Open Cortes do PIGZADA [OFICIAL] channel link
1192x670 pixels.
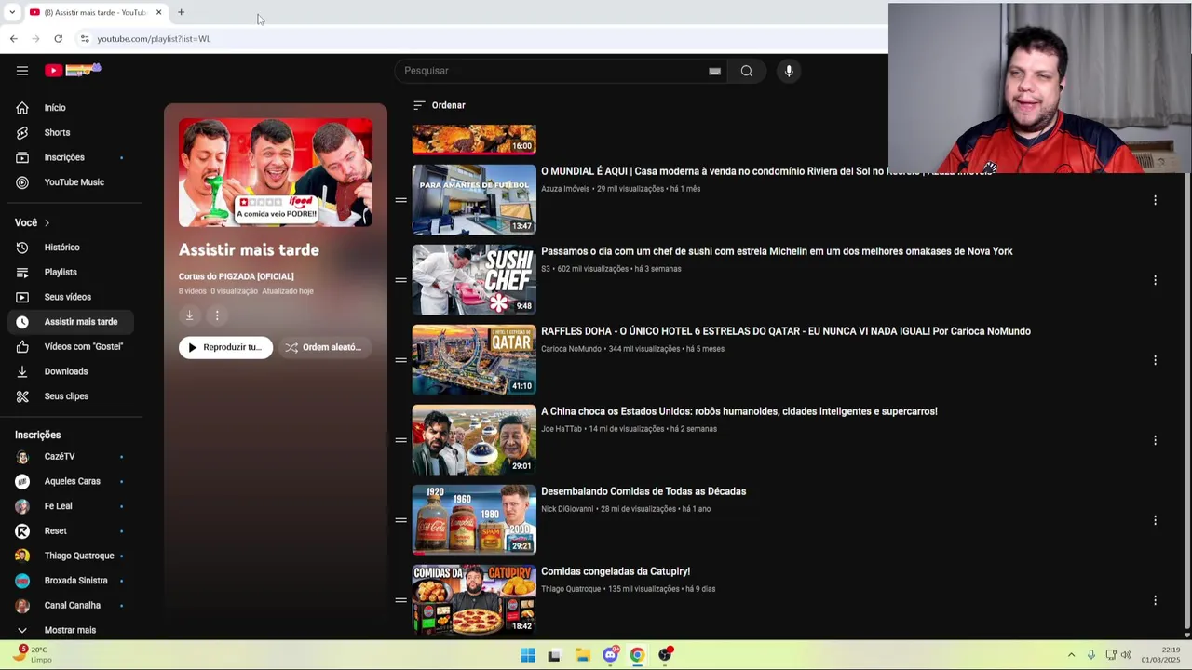236,276
